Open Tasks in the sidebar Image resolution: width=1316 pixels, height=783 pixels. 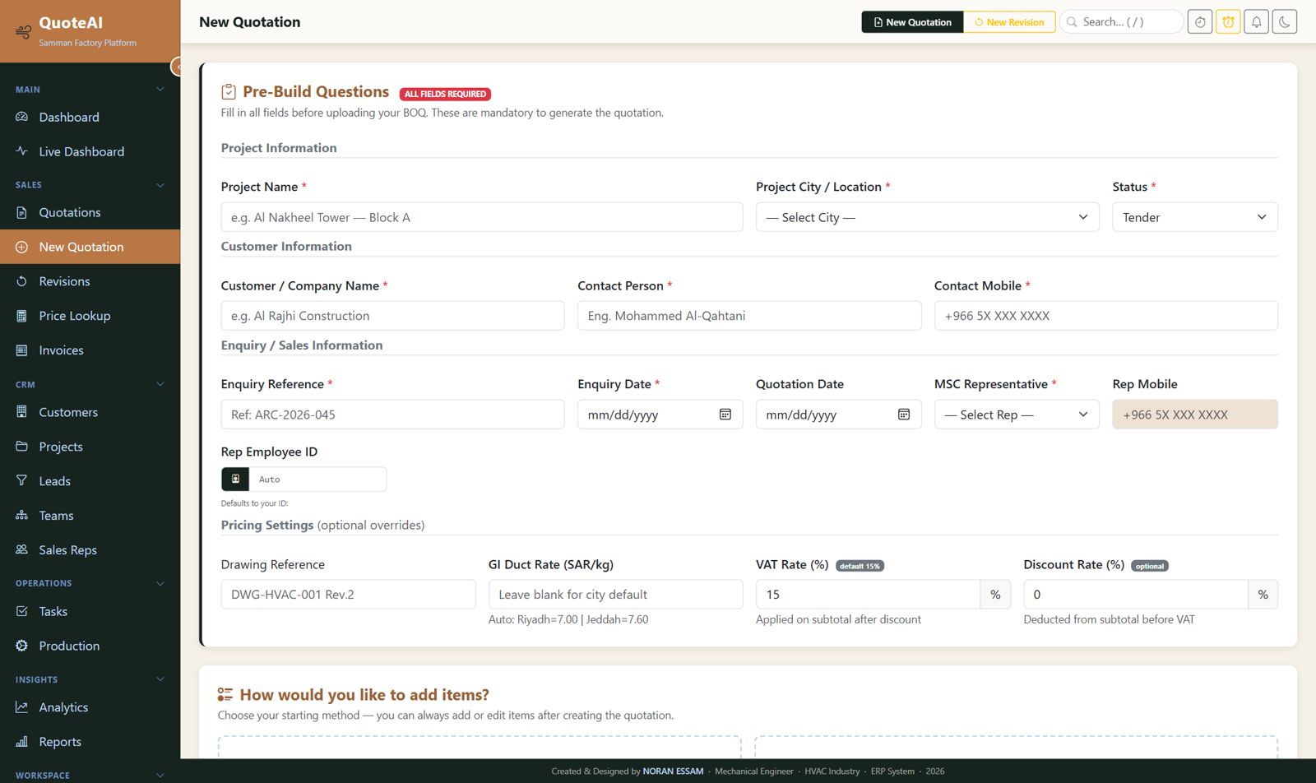(x=90, y=611)
